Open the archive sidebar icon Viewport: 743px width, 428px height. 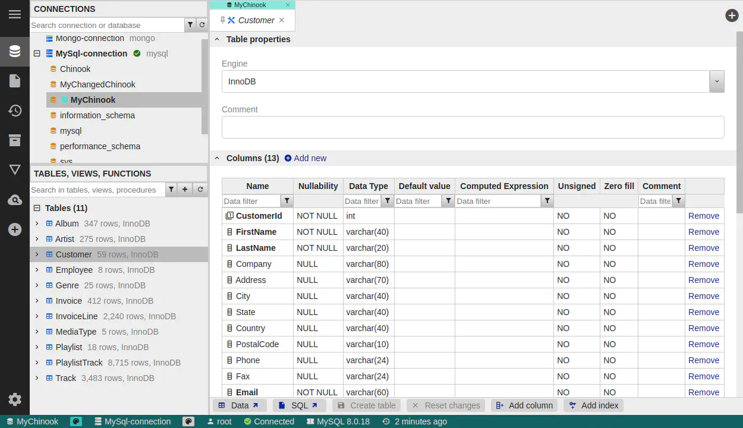15,140
